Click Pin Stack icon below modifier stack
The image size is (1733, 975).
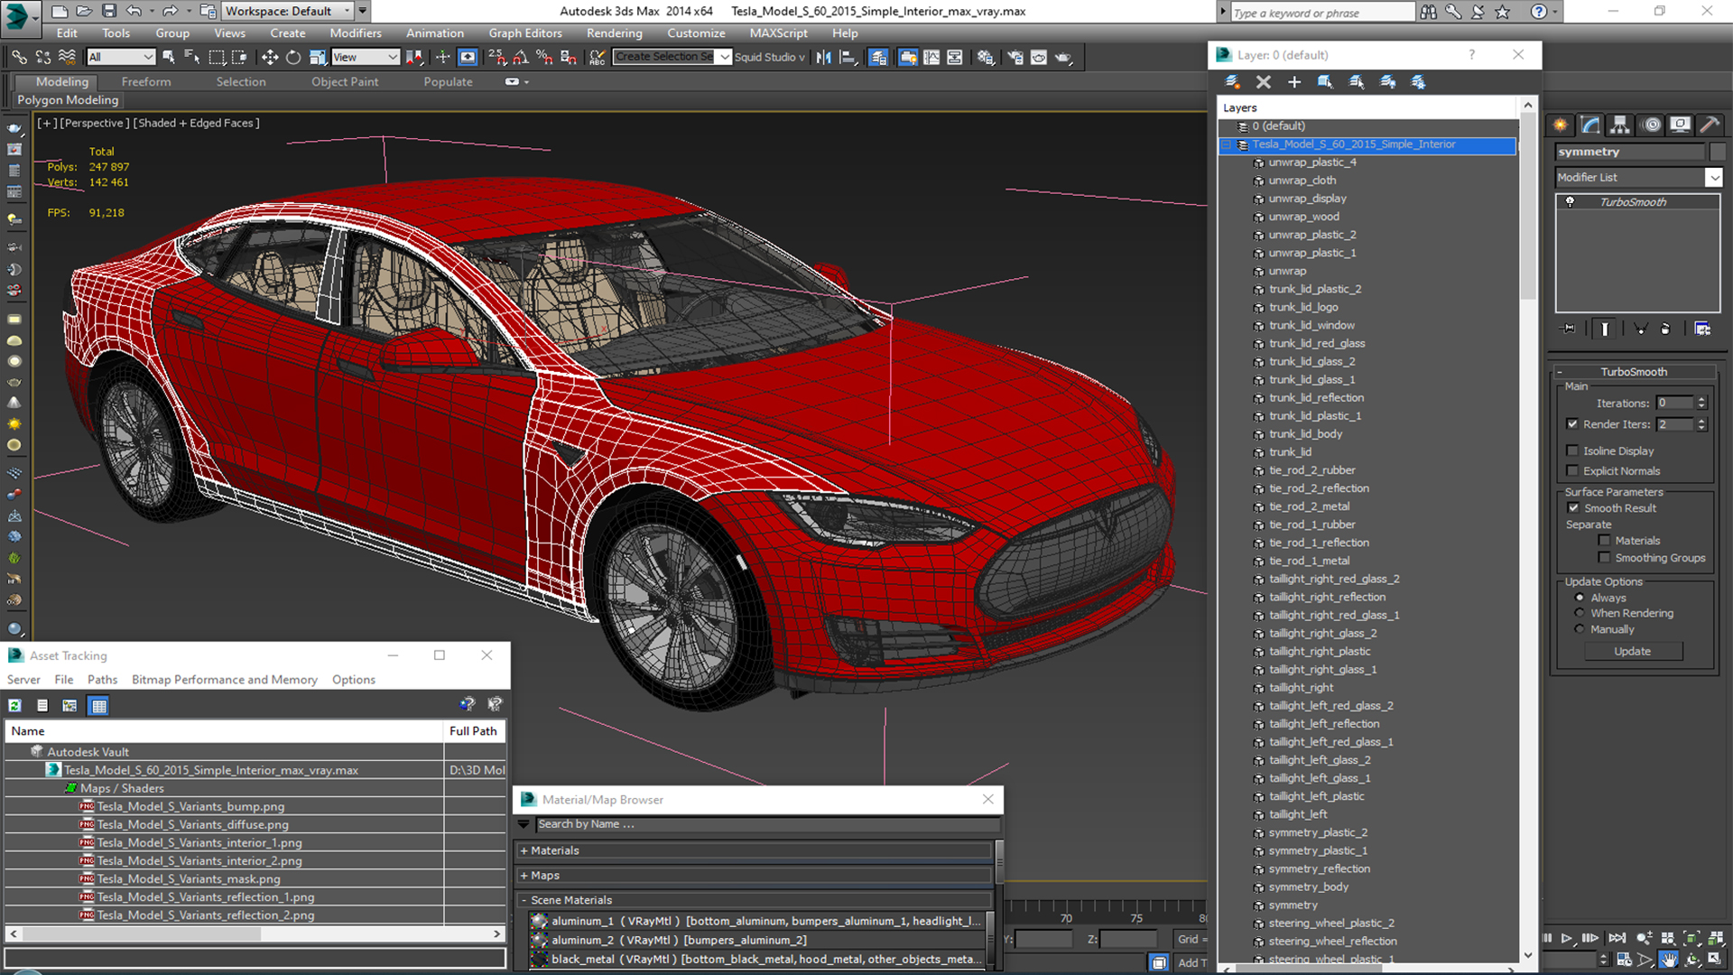tap(1569, 329)
